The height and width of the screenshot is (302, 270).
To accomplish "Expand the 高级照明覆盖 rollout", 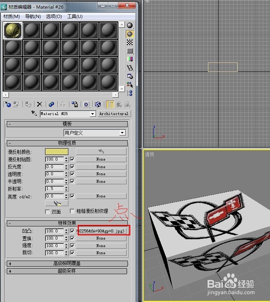I will coord(67,264).
